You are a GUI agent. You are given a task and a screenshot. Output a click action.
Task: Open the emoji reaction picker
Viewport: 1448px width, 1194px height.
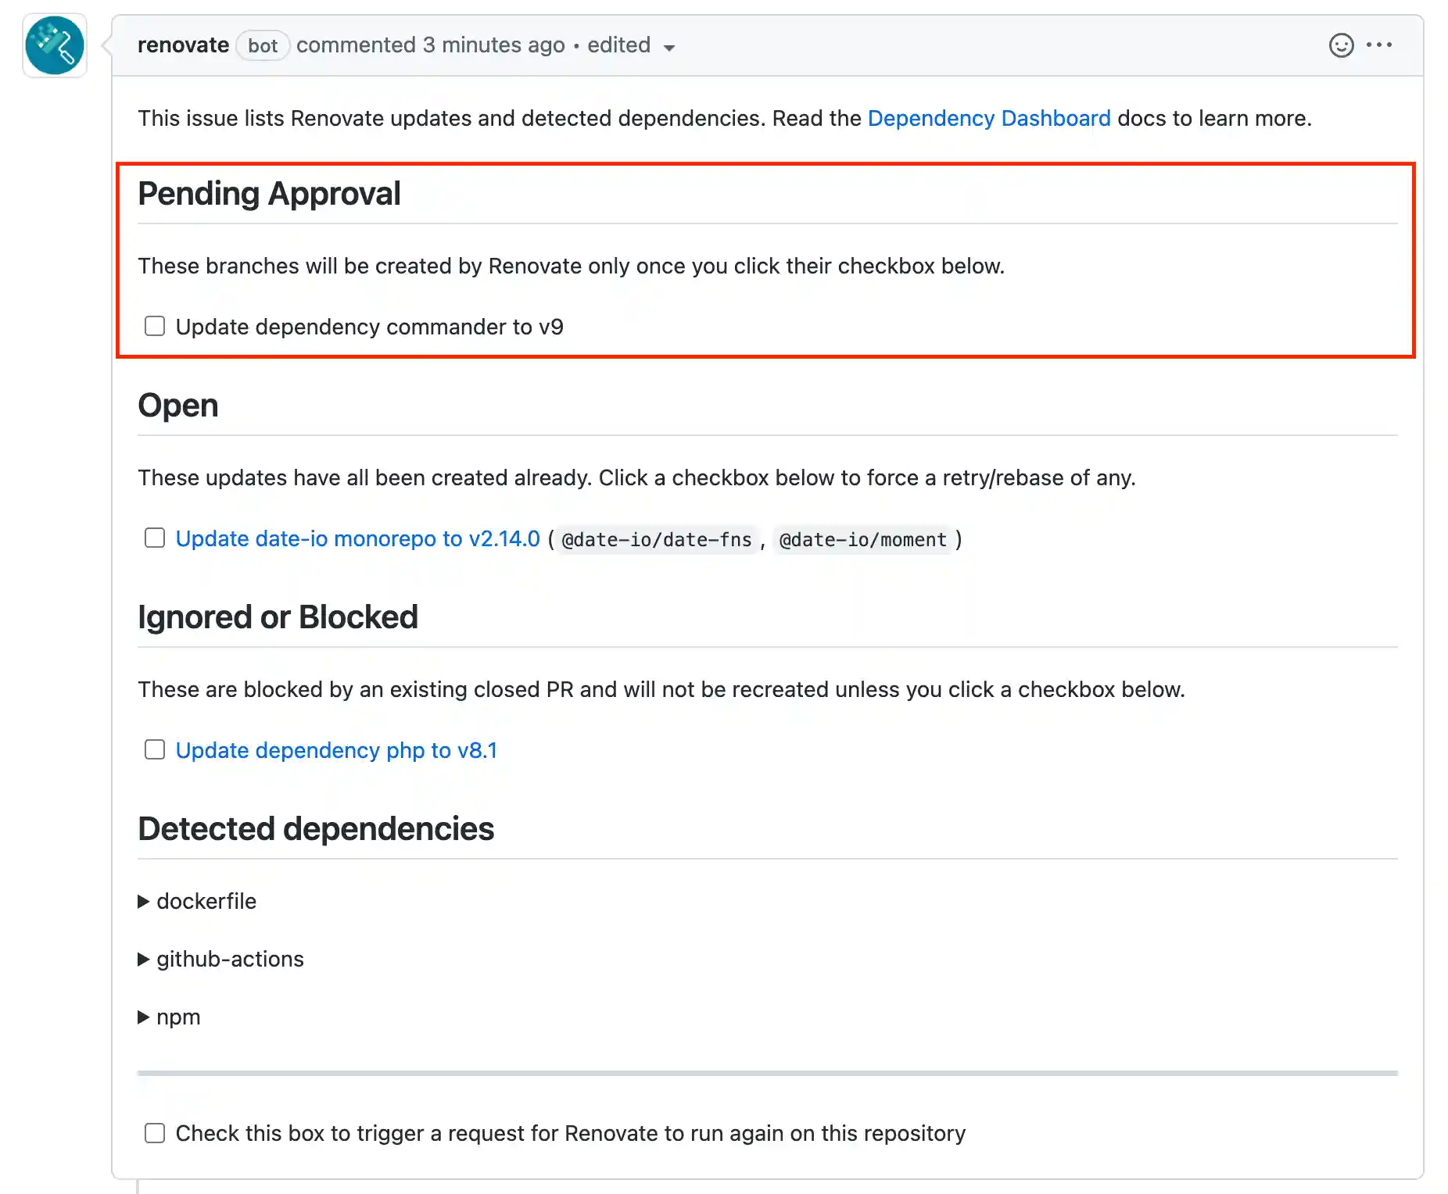(x=1340, y=45)
